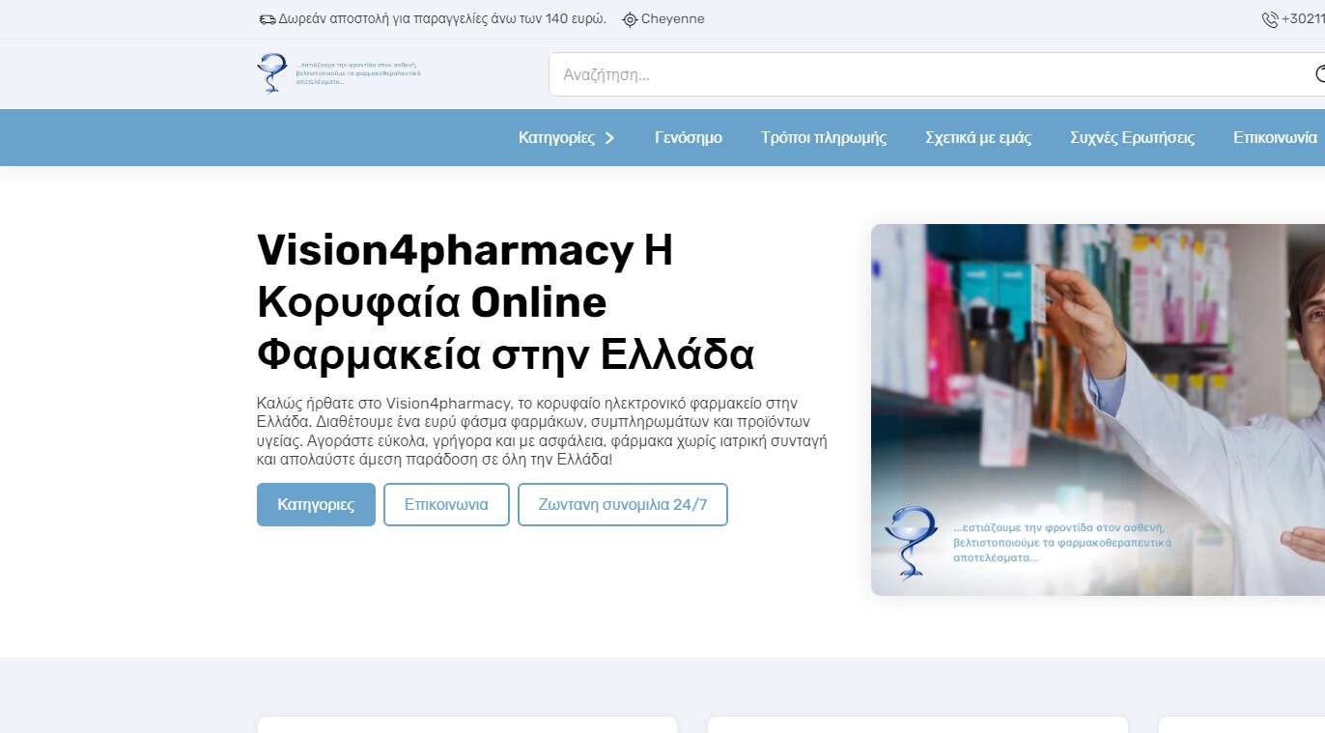
Task: Click the delivery truck icon in top bar
Action: (268, 19)
